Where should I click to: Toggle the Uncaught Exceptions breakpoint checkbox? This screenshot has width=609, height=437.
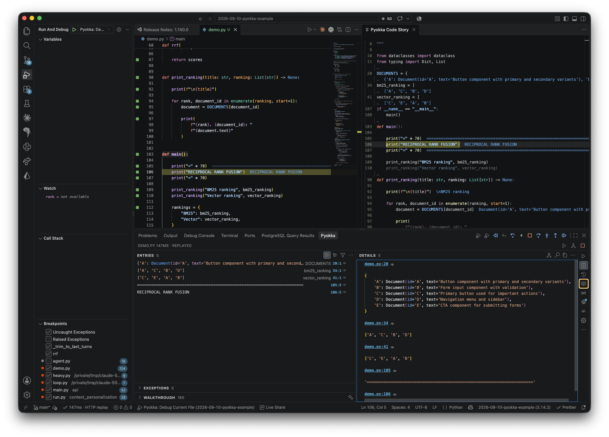(x=49, y=332)
